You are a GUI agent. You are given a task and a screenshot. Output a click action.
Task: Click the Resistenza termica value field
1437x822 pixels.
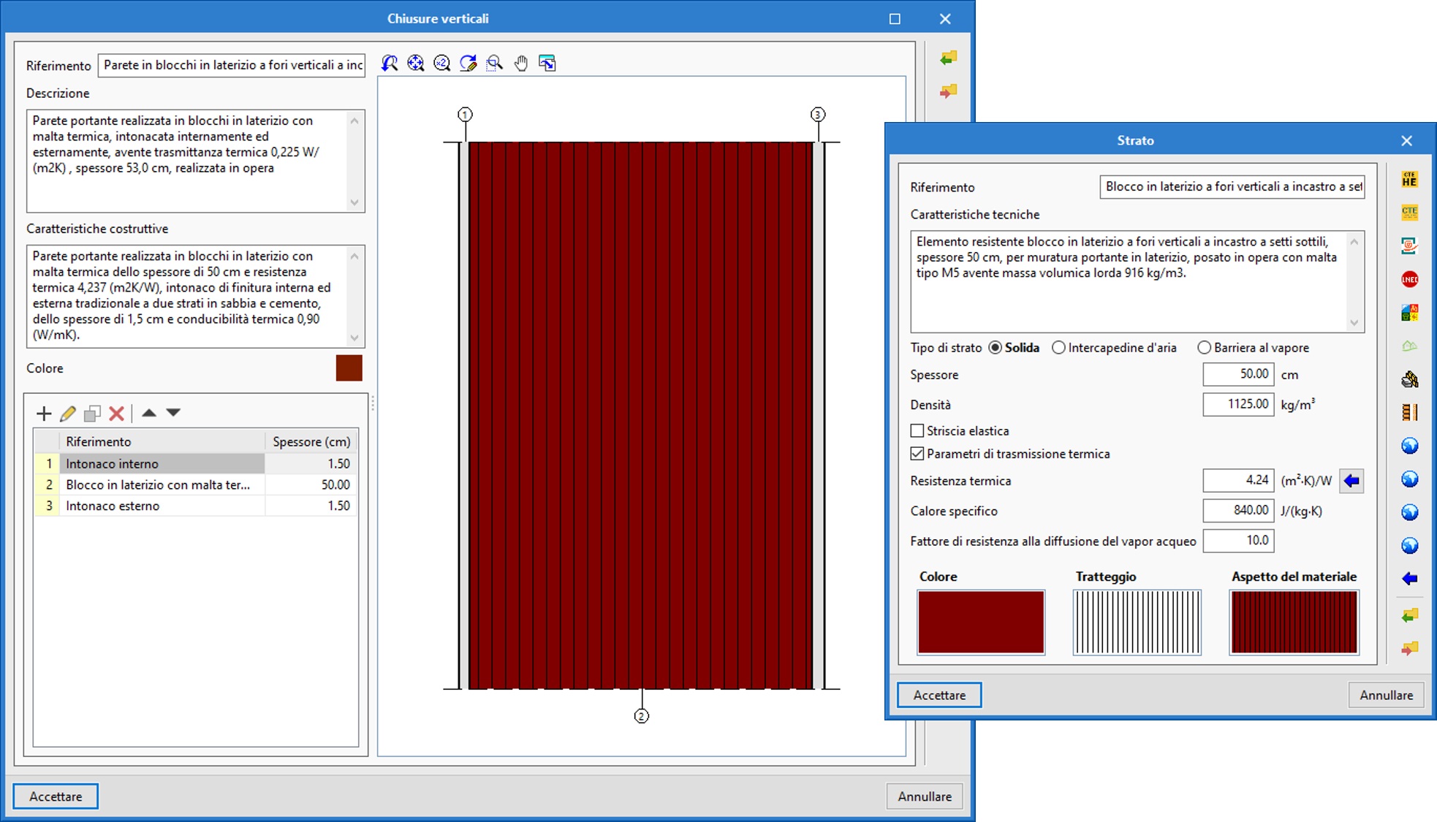(1238, 480)
